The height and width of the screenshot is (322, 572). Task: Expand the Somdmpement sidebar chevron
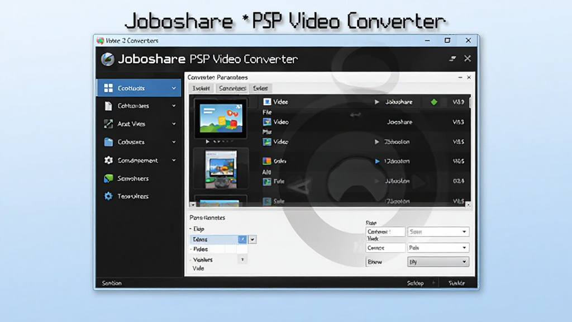pos(174,160)
